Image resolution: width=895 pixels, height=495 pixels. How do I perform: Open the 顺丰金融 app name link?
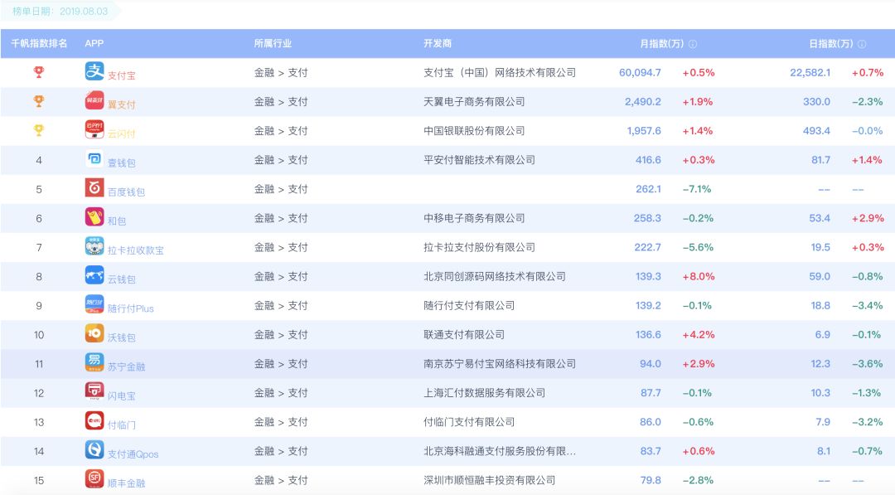pos(126,483)
